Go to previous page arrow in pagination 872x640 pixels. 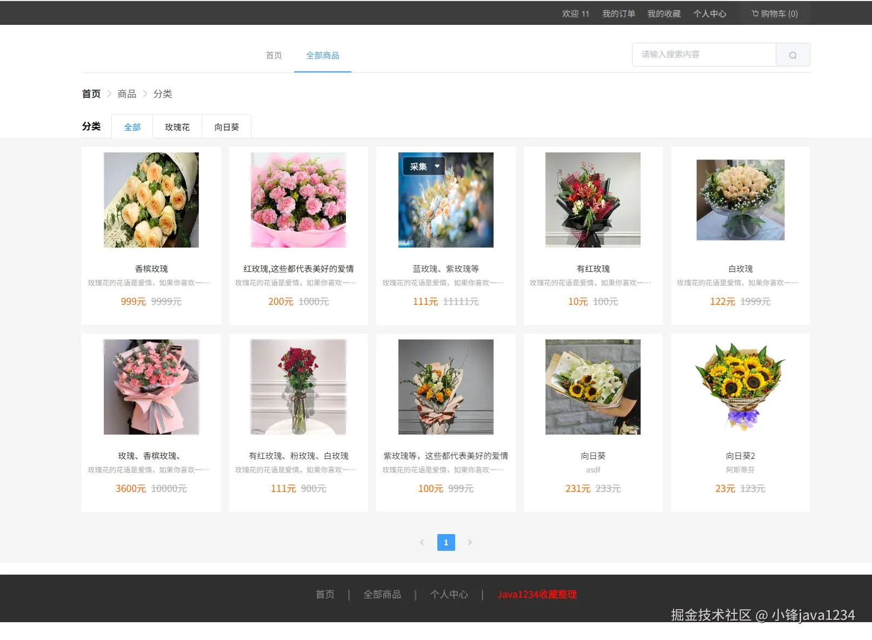422,542
